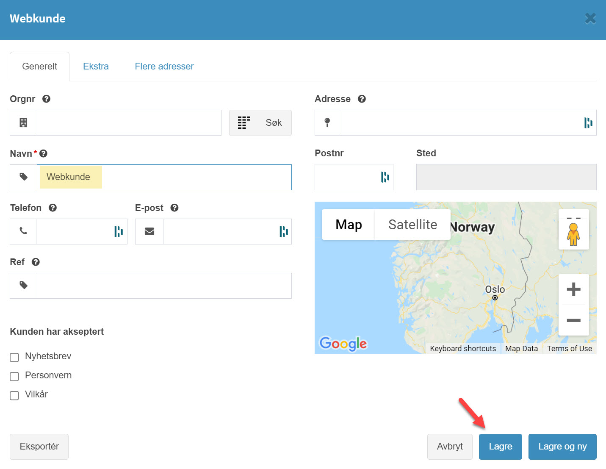
Task: Click the question mark next to Navn
Action: pyautogui.click(x=43, y=153)
